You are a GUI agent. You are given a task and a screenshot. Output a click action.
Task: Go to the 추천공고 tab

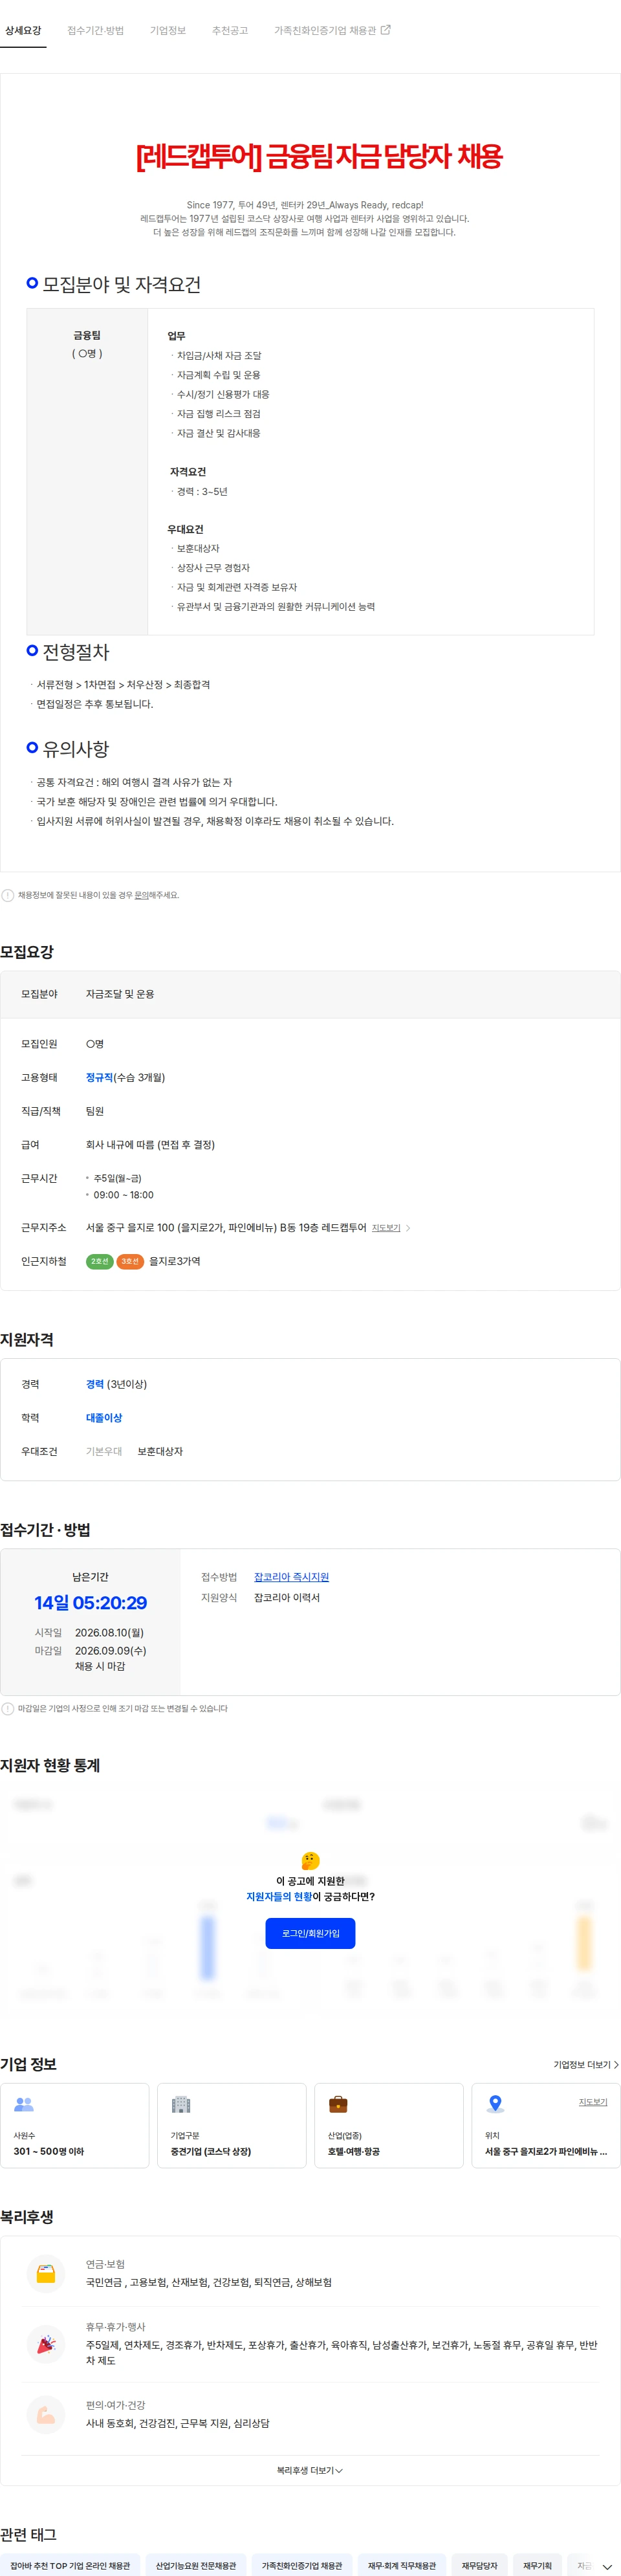click(230, 31)
